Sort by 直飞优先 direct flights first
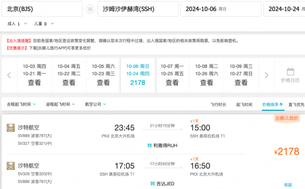This screenshot has height=189, width=305. [x=296, y=105]
